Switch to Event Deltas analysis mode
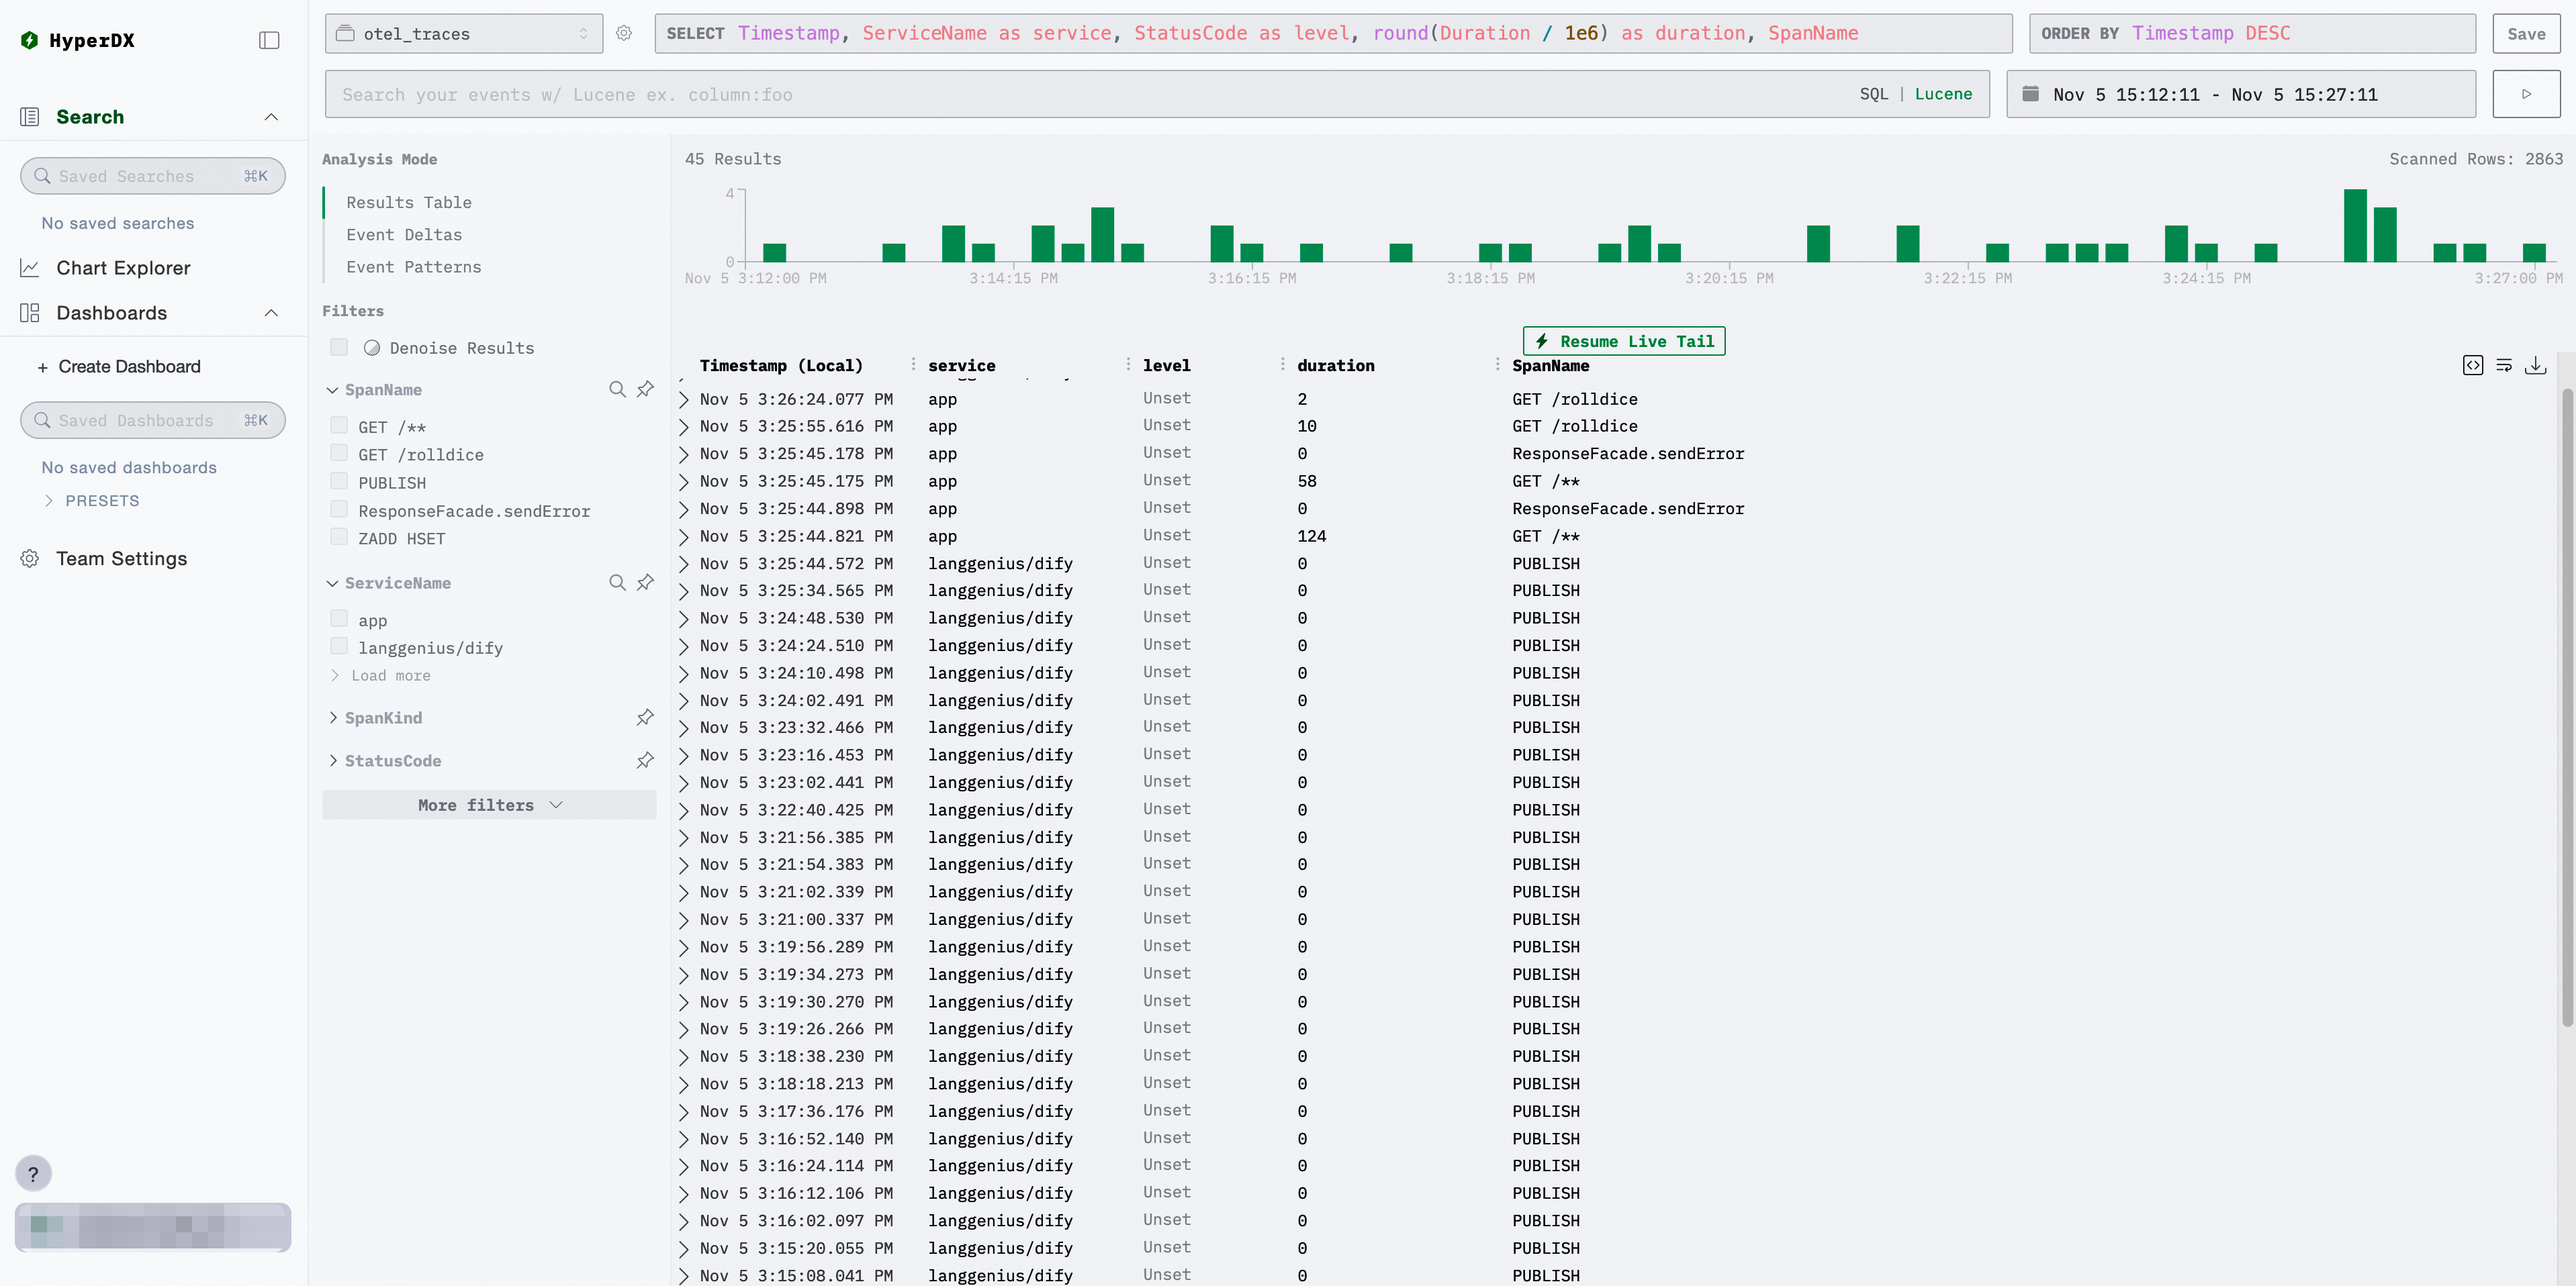 pos(404,235)
